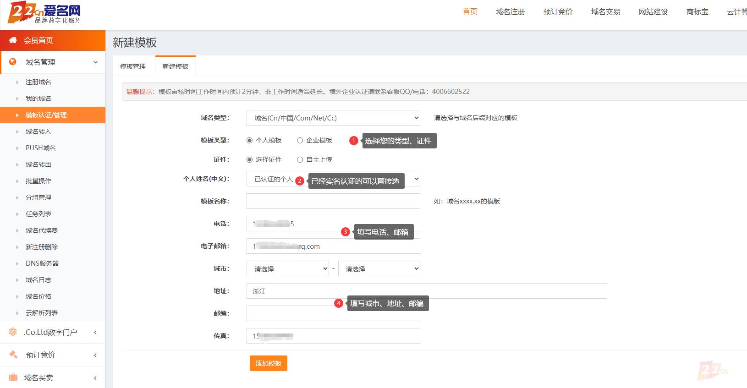Click the home icon beside 会员首页

point(13,40)
